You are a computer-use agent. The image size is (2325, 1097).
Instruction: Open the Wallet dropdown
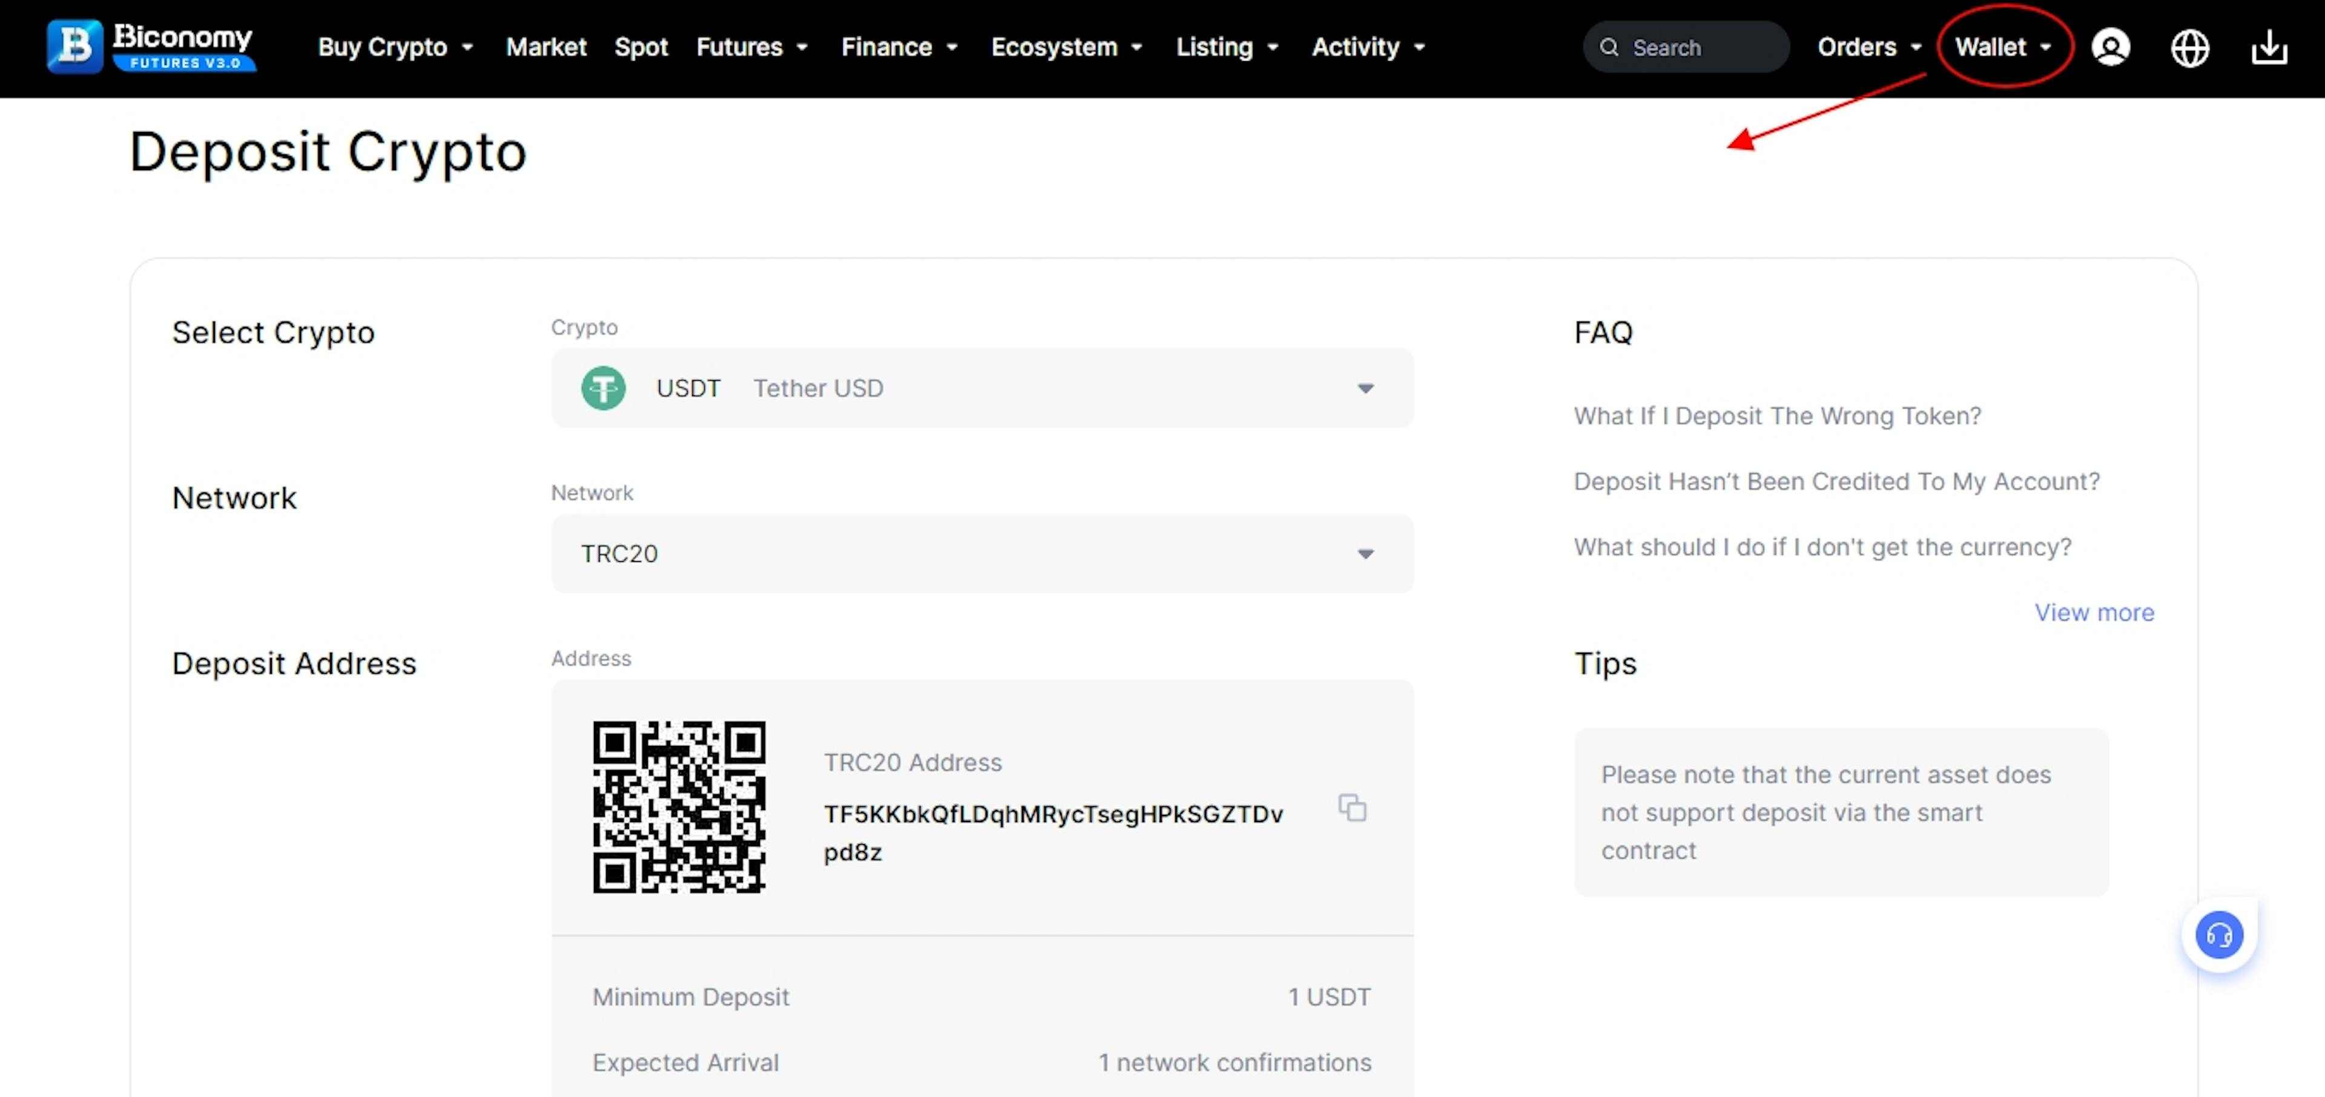pos(2003,47)
